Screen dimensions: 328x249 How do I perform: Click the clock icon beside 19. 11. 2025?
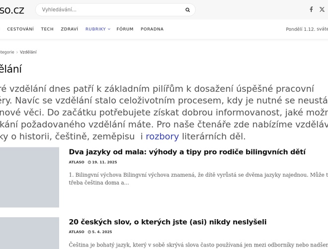(x=89, y=162)
